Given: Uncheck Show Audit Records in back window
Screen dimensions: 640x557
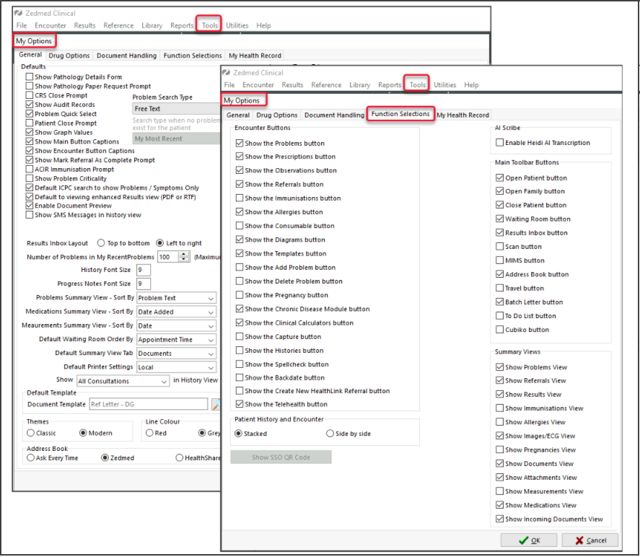Looking at the screenshot, I should click(30, 105).
